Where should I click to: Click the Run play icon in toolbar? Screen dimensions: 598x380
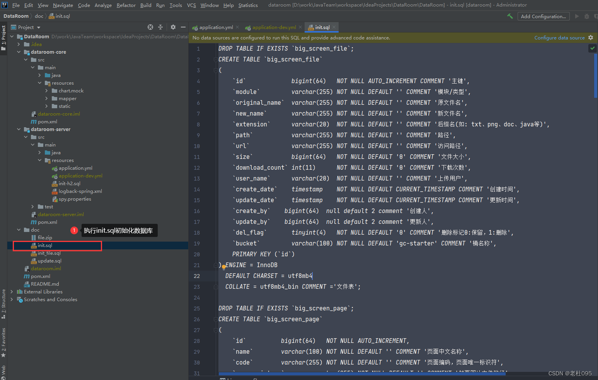577,16
